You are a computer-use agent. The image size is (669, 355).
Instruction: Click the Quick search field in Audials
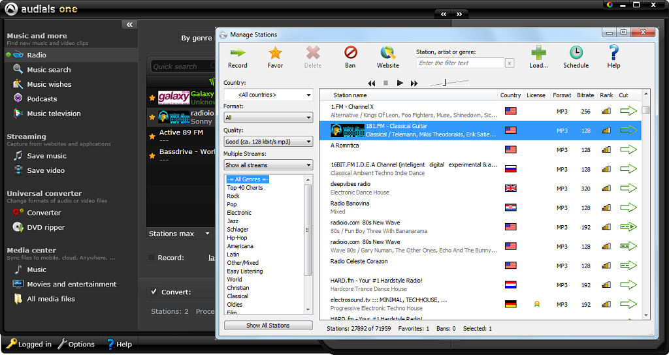click(x=183, y=67)
